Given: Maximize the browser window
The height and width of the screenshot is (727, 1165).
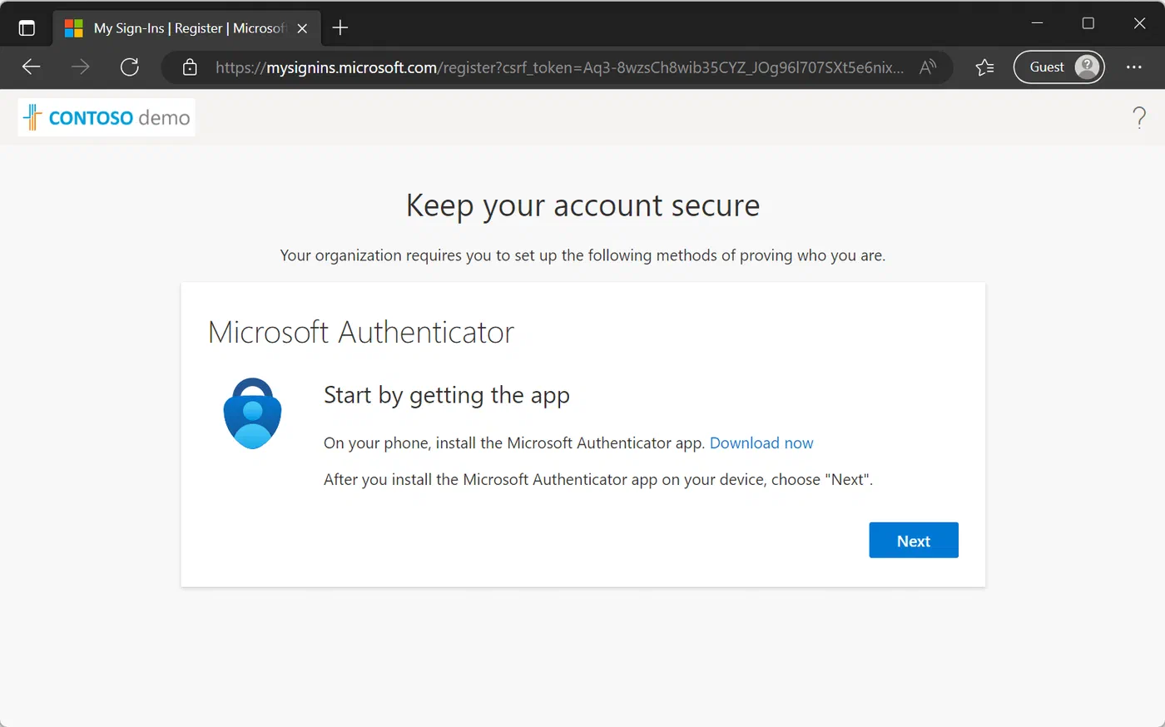Looking at the screenshot, I should (1088, 23).
